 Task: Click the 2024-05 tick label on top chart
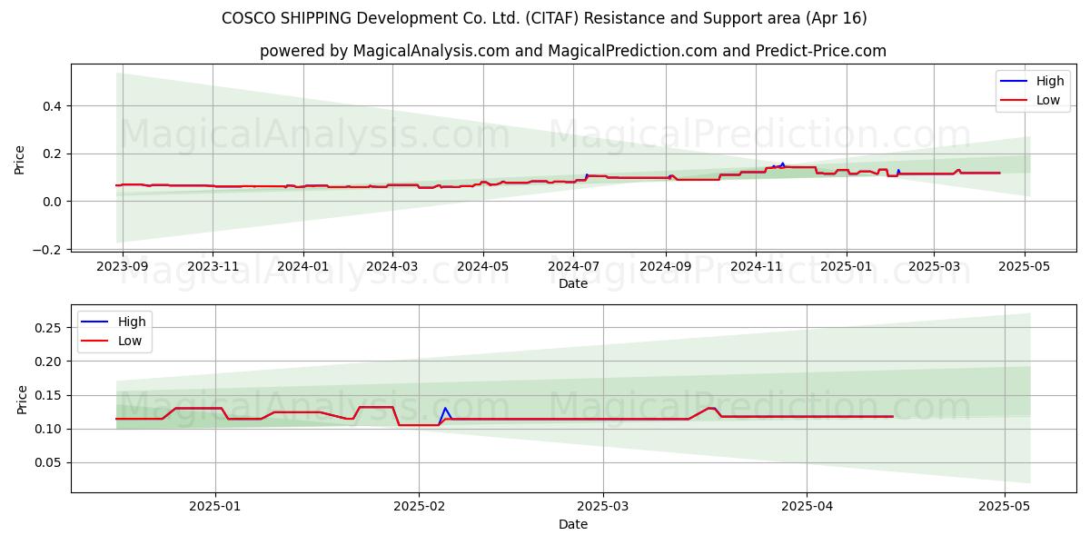pyautogui.click(x=483, y=266)
